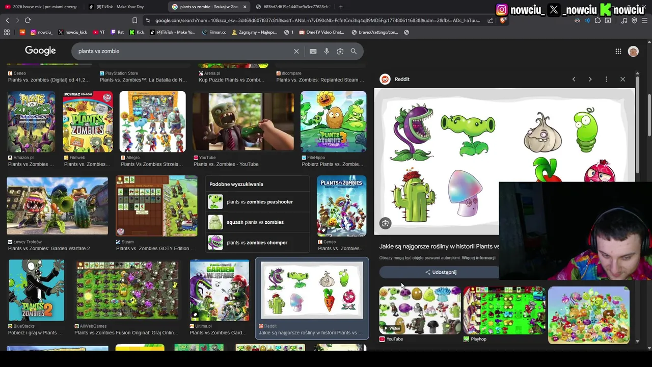Open the nowciu_ Instagram bookmark

41,32
